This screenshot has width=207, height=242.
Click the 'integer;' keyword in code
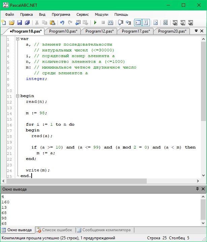[x=36, y=79]
